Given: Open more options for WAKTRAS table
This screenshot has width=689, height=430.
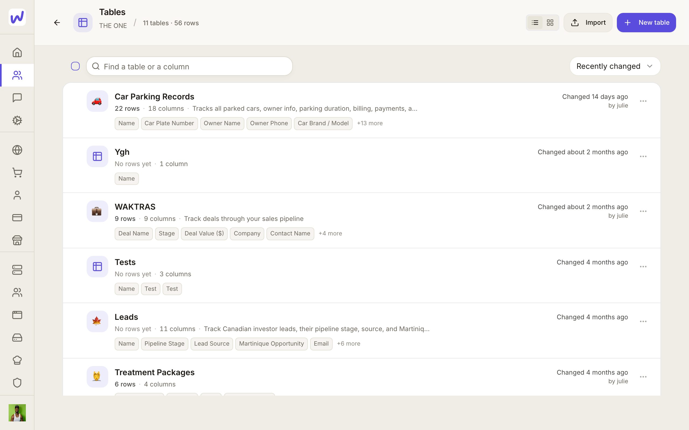Looking at the screenshot, I should pyautogui.click(x=643, y=211).
